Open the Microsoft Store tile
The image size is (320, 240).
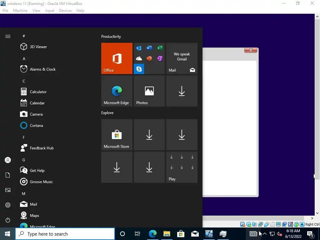tap(117, 135)
